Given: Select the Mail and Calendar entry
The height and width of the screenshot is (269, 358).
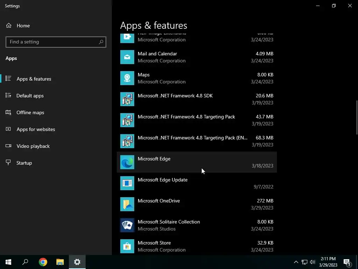Looking at the screenshot, I should coord(197,57).
